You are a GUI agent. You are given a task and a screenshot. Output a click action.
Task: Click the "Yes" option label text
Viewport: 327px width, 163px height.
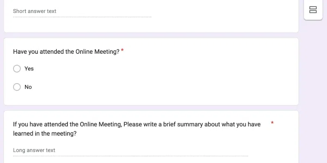click(29, 69)
